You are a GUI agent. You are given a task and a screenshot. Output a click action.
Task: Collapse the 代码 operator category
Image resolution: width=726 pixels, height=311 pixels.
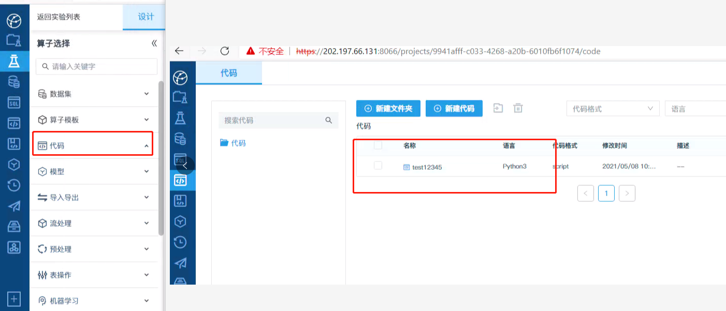click(93, 145)
